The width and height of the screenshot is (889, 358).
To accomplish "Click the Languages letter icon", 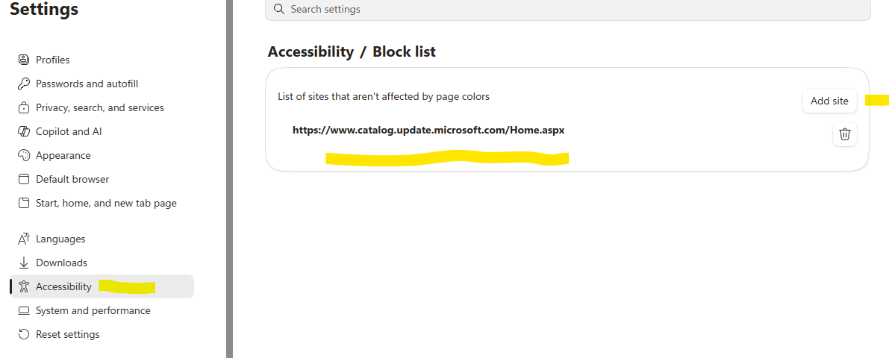I will pos(24,239).
